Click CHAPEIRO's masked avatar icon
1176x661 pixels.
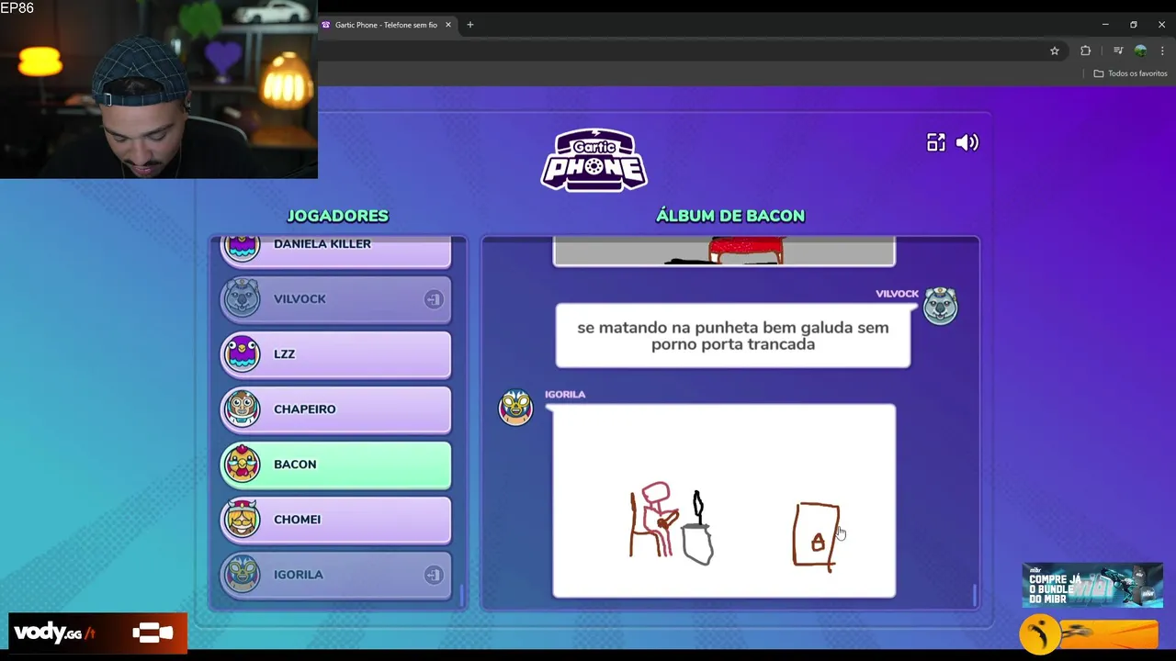click(x=242, y=409)
